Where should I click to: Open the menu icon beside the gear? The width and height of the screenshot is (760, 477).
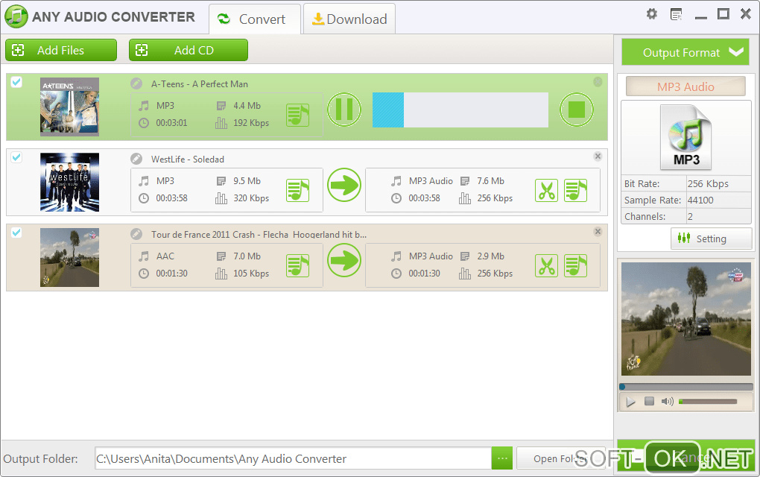click(x=676, y=14)
